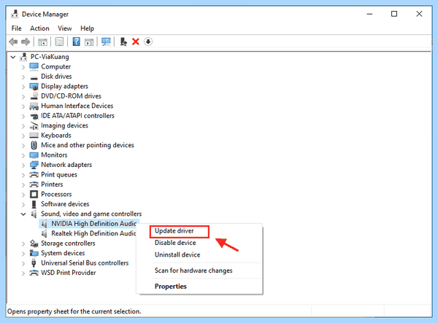Screen dimensions: 438x323
Task: Select the Imaging devices label
Action: tap(64, 125)
